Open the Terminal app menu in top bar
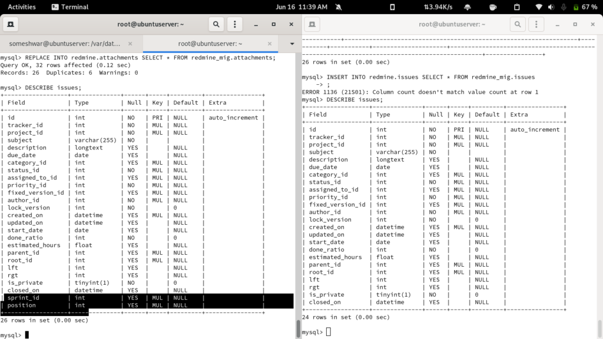Image resolution: width=603 pixels, height=339 pixels. pyautogui.click(x=69, y=7)
